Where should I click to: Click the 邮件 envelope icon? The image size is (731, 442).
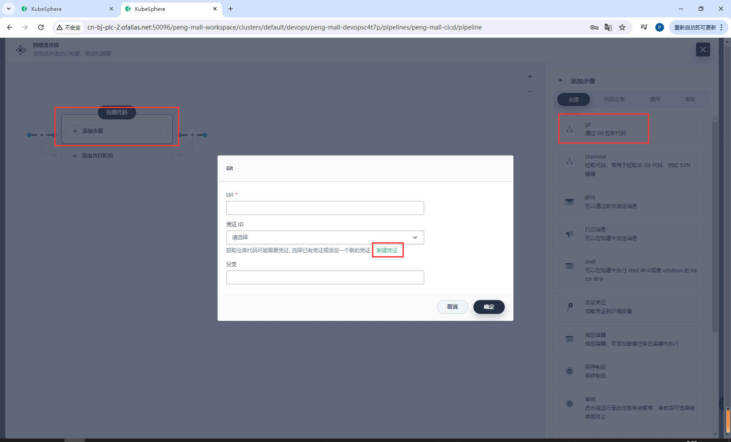pyautogui.click(x=570, y=201)
